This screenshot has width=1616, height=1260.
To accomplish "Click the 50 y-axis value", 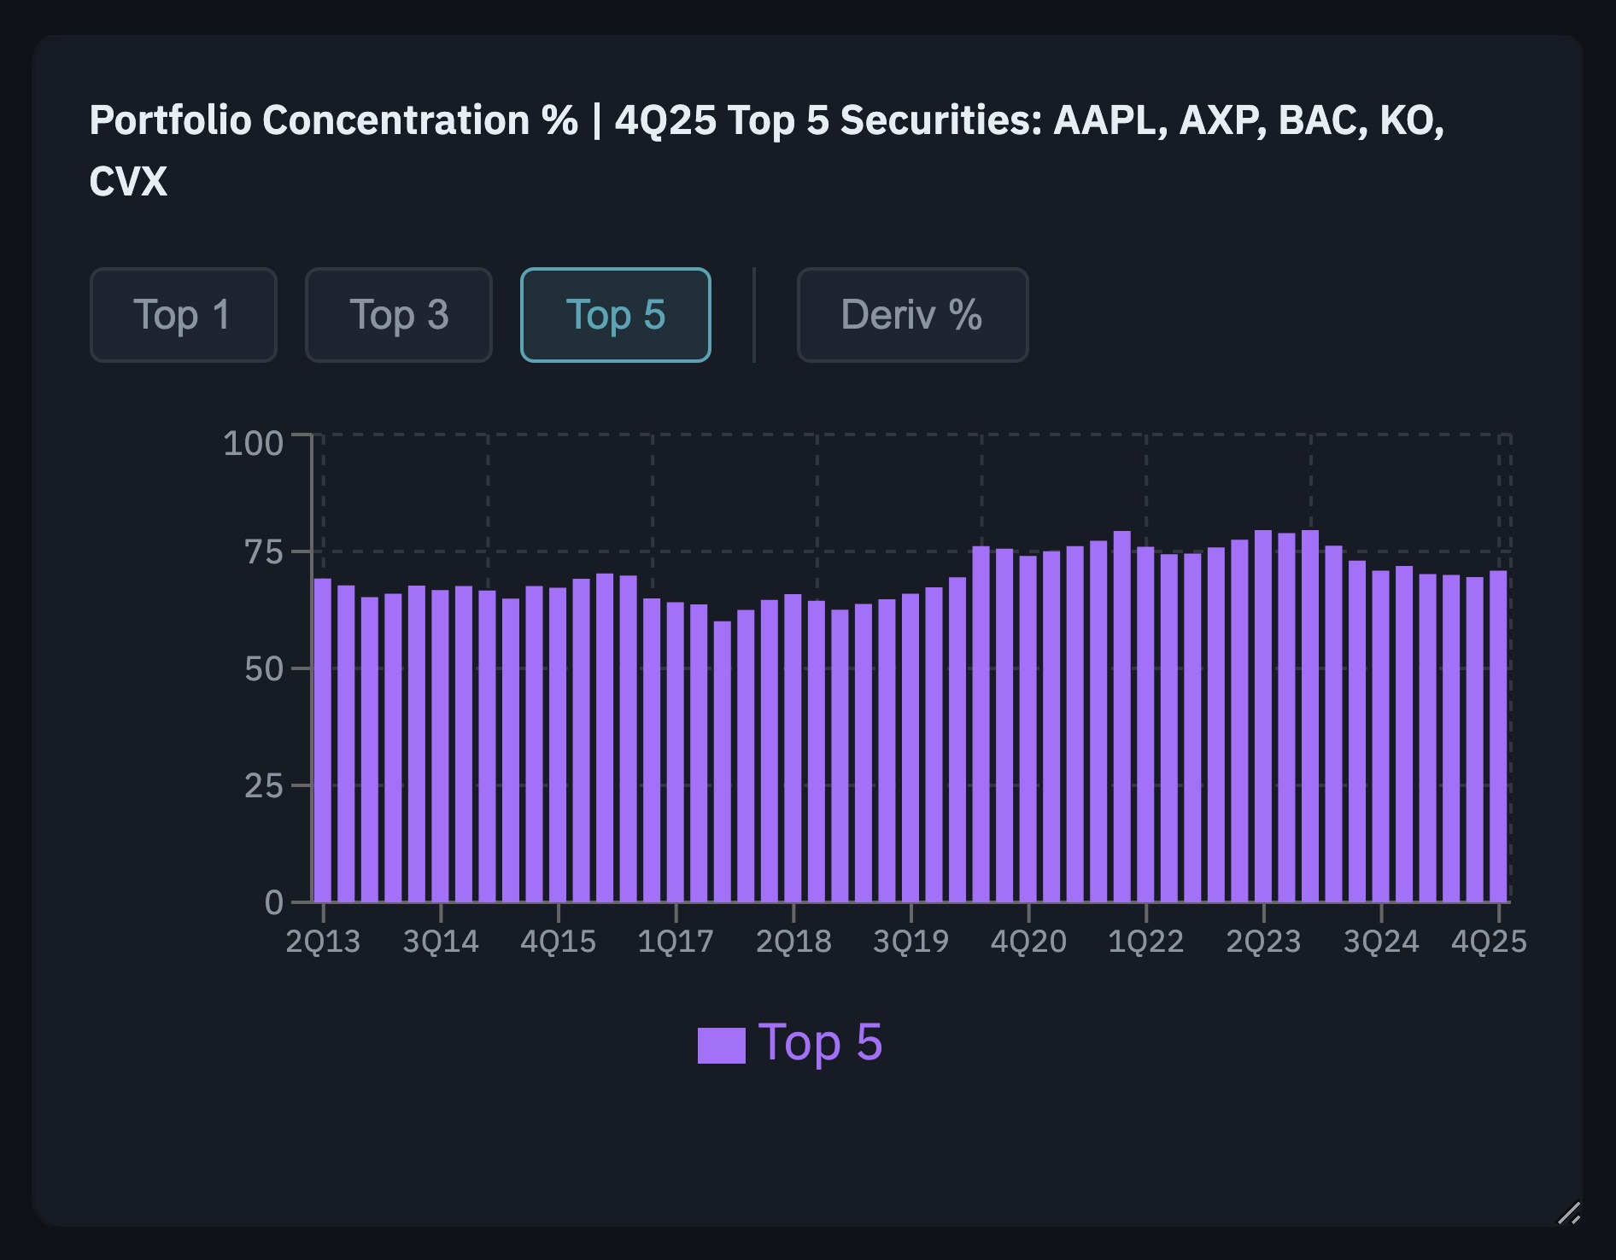I will [x=263, y=669].
